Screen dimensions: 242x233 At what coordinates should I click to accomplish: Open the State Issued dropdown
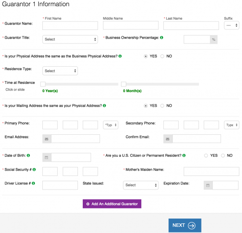141,185
